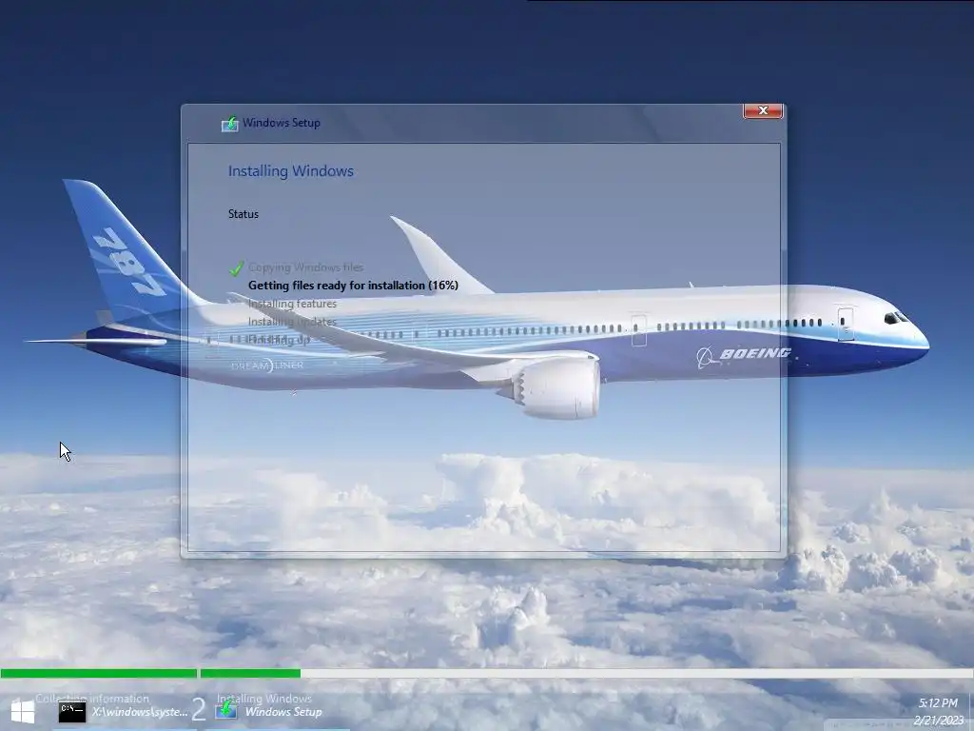Click the Windows Setup title bar icon
This screenshot has width=974, height=731.
(230, 123)
